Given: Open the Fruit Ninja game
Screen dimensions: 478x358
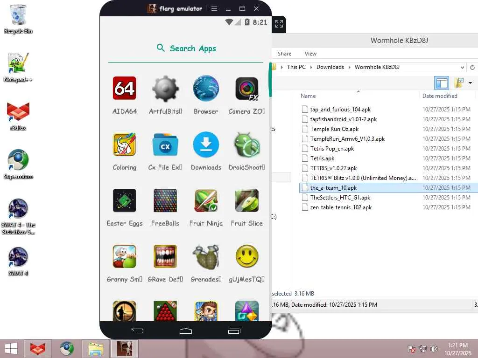Looking at the screenshot, I should click(x=206, y=200).
